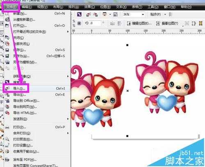The height and width of the screenshot is (167, 205).
Task: Click the export icon in the toolbar
Action: [96, 14]
